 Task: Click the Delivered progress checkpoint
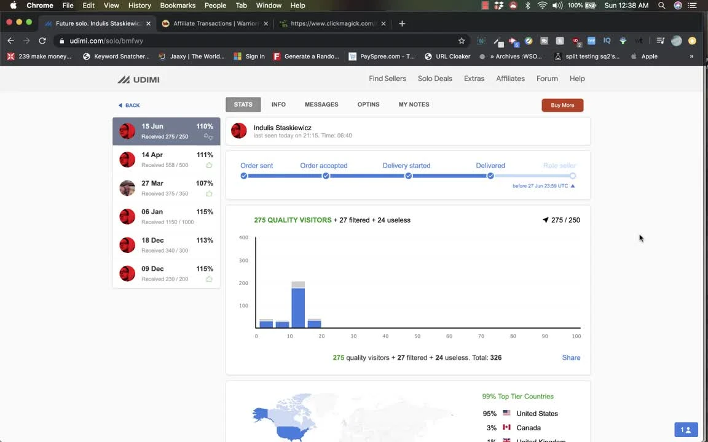pyautogui.click(x=490, y=176)
